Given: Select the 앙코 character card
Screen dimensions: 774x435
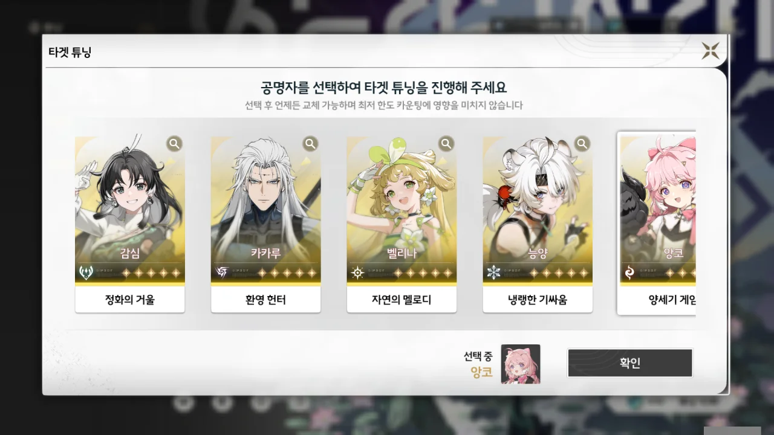Looking at the screenshot, I should tap(657, 224).
